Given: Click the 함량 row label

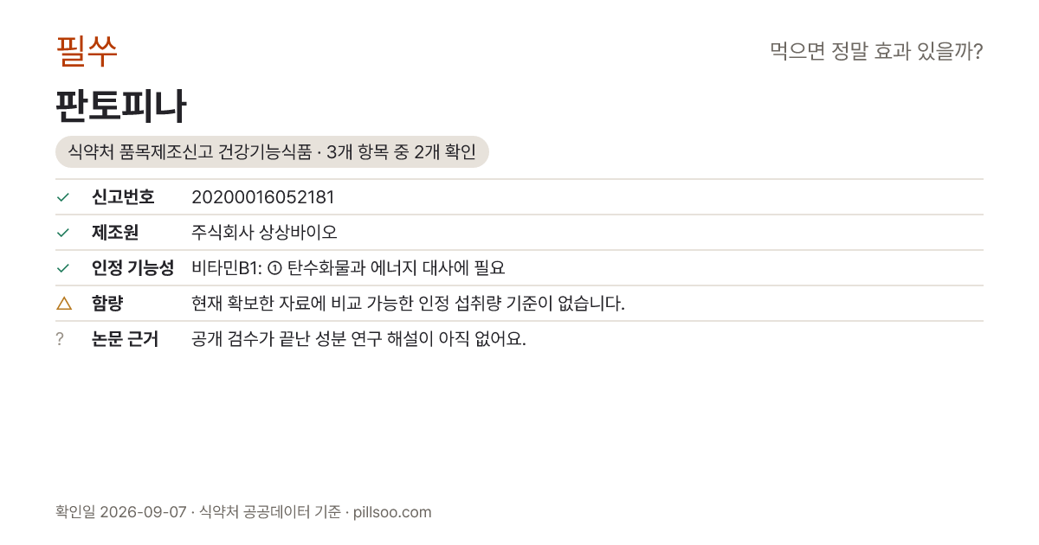Looking at the screenshot, I should [107, 304].
